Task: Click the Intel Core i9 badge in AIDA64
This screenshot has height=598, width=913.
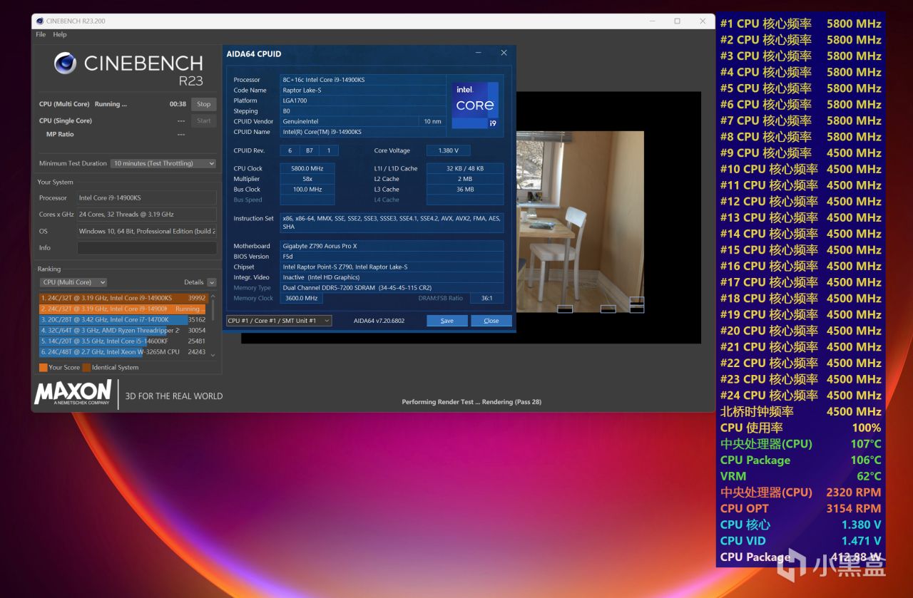Action: (475, 105)
